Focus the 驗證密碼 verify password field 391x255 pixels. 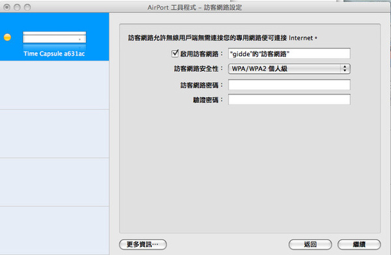click(x=289, y=100)
